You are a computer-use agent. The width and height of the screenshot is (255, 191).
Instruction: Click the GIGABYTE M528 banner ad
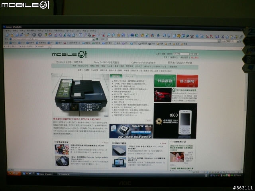click(x=131, y=131)
